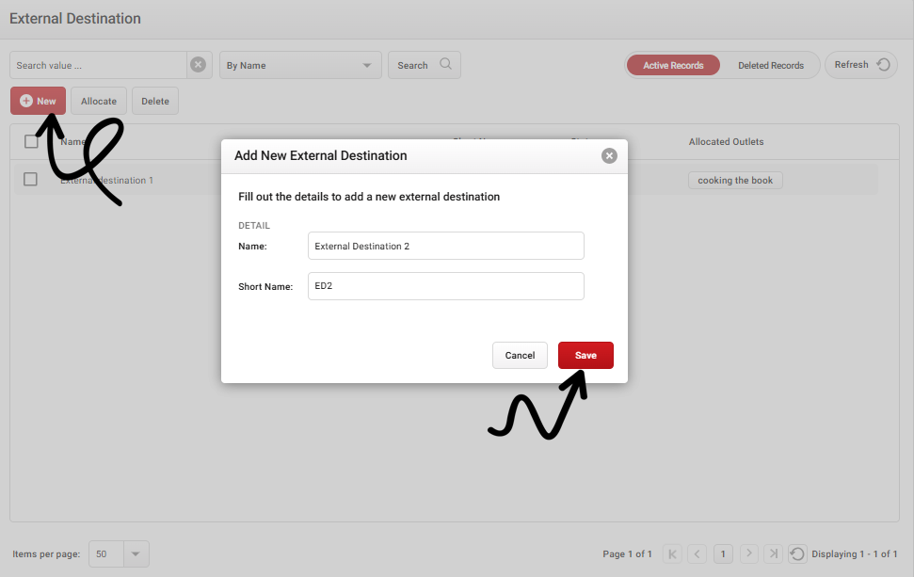This screenshot has height=577, width=914.
Task: Clear the search value field icon
Action: 198,65
